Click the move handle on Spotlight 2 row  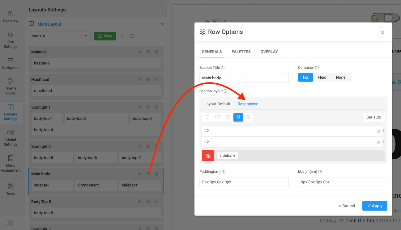pyautogui.click(x=139, y=146)
